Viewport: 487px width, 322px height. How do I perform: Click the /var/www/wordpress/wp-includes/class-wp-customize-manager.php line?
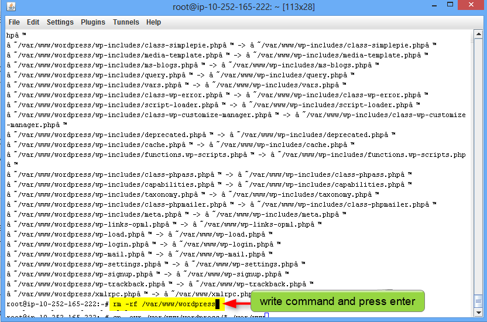click(x=236, y=120)
